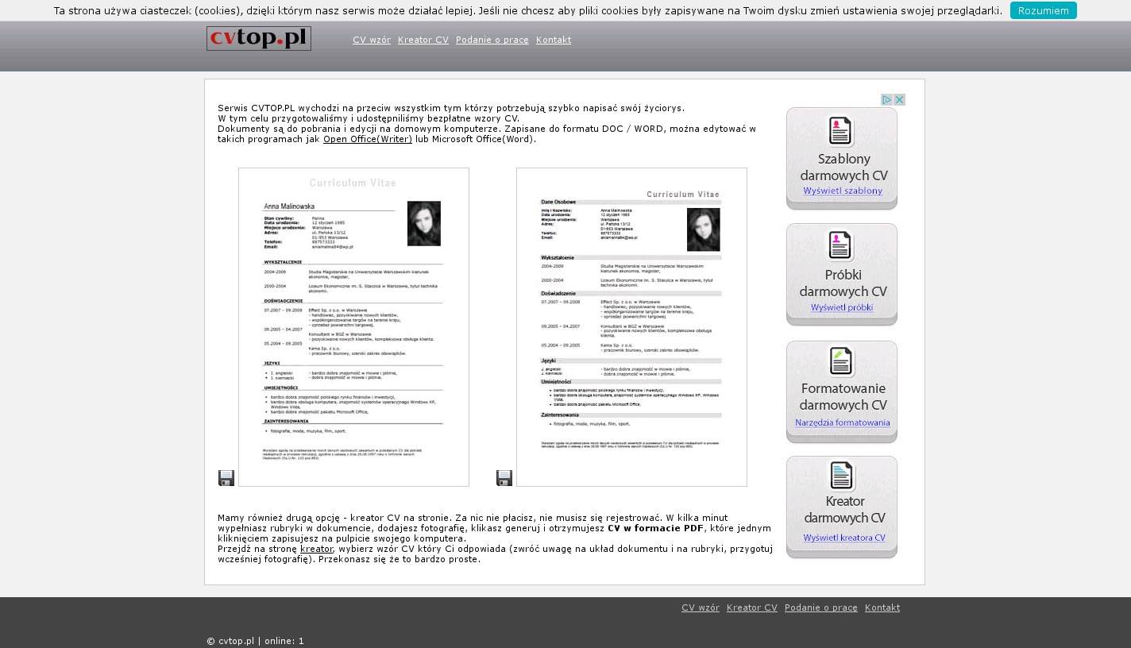Click the floppy disk icon for the first CV template
The height and width of the screenshot is (648, 1131).
pos(226,478)
